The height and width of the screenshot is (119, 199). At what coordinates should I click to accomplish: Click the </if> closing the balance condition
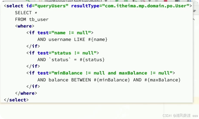pos(33,87)
